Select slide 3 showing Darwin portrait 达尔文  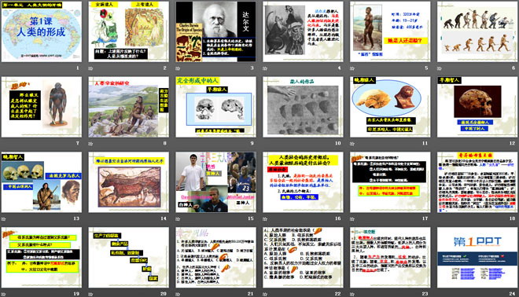coord(215,31)
